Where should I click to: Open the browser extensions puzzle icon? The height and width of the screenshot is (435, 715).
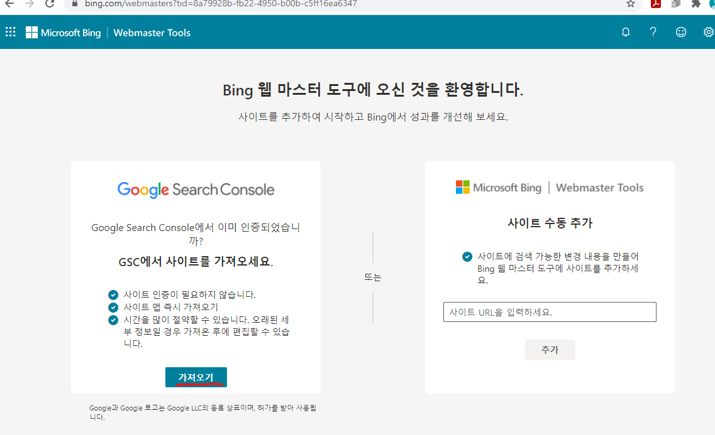[x=696, y=4]
